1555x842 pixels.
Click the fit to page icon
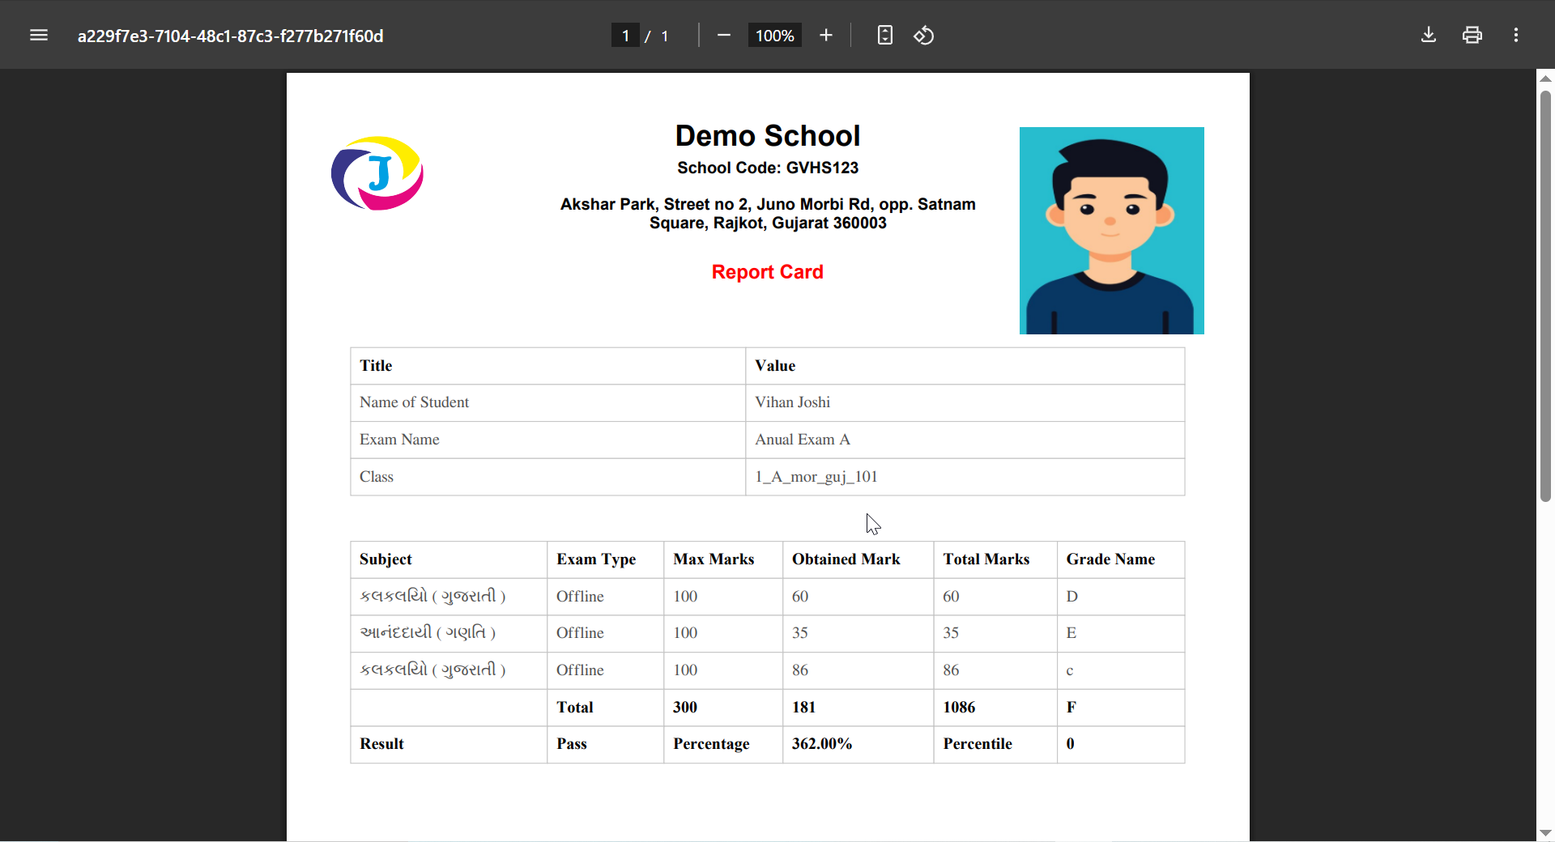point(884,36)
